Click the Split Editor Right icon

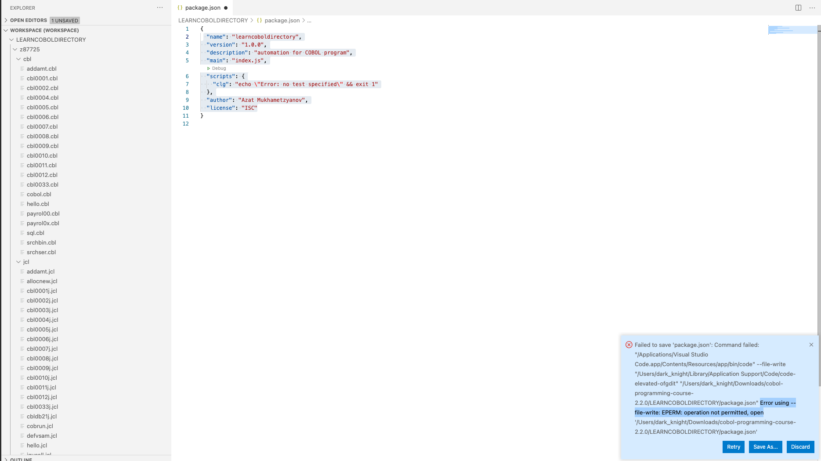pyautogui.click(x=798, y=8)
